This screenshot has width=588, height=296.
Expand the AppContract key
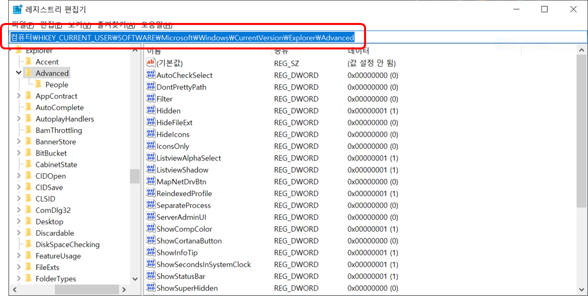[x=19, y=96]
